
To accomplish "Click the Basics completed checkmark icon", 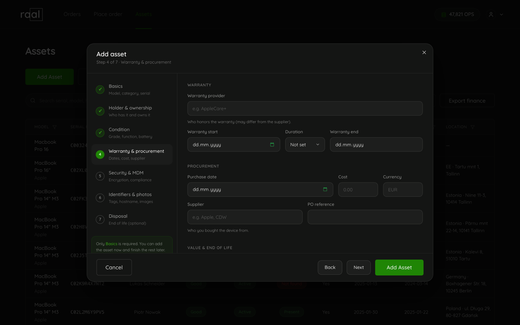I will tap(100, 90).
